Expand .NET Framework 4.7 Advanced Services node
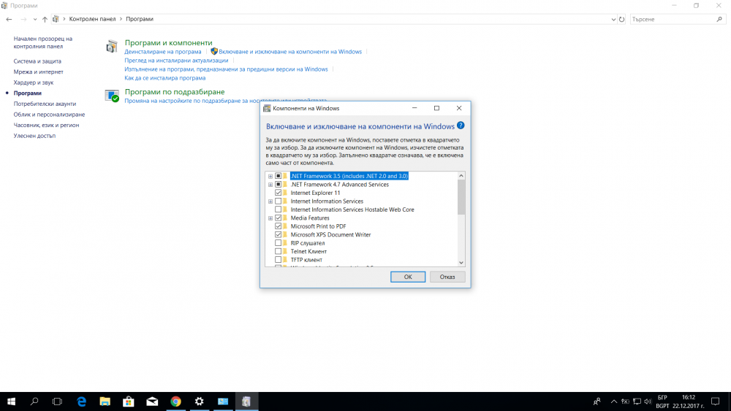The image size is (731, 411). (x=270, y=184)
